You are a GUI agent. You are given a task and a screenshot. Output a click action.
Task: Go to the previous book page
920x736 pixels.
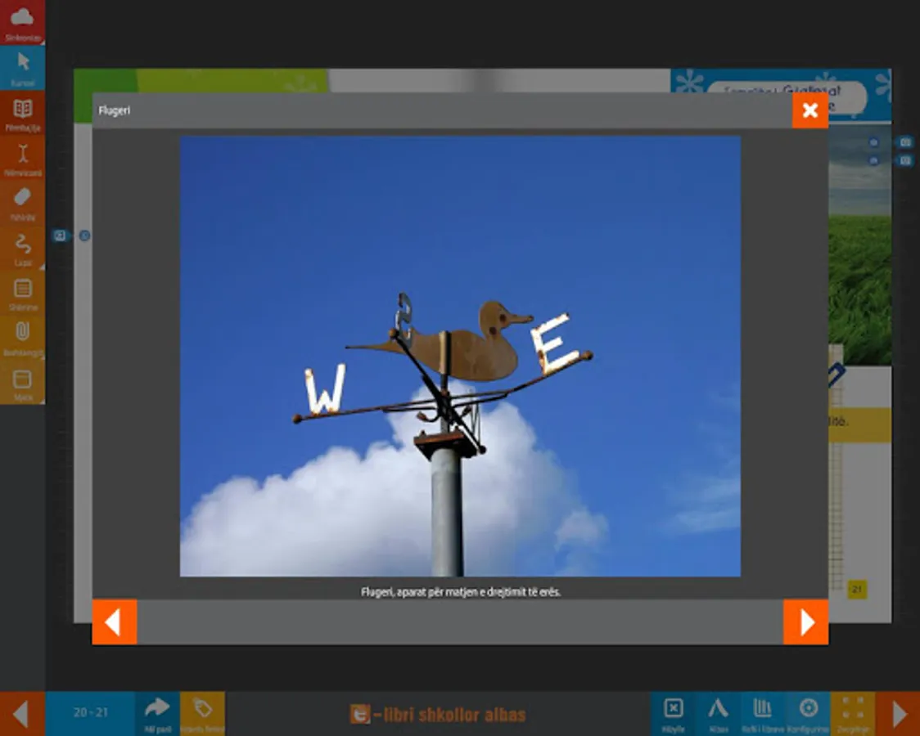pyautogui.click(x=22, y=714)
